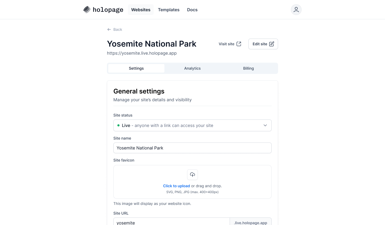
Task: Select the chevron on the Site status selector
Action: pyautogui.click(x=265, y=125)
